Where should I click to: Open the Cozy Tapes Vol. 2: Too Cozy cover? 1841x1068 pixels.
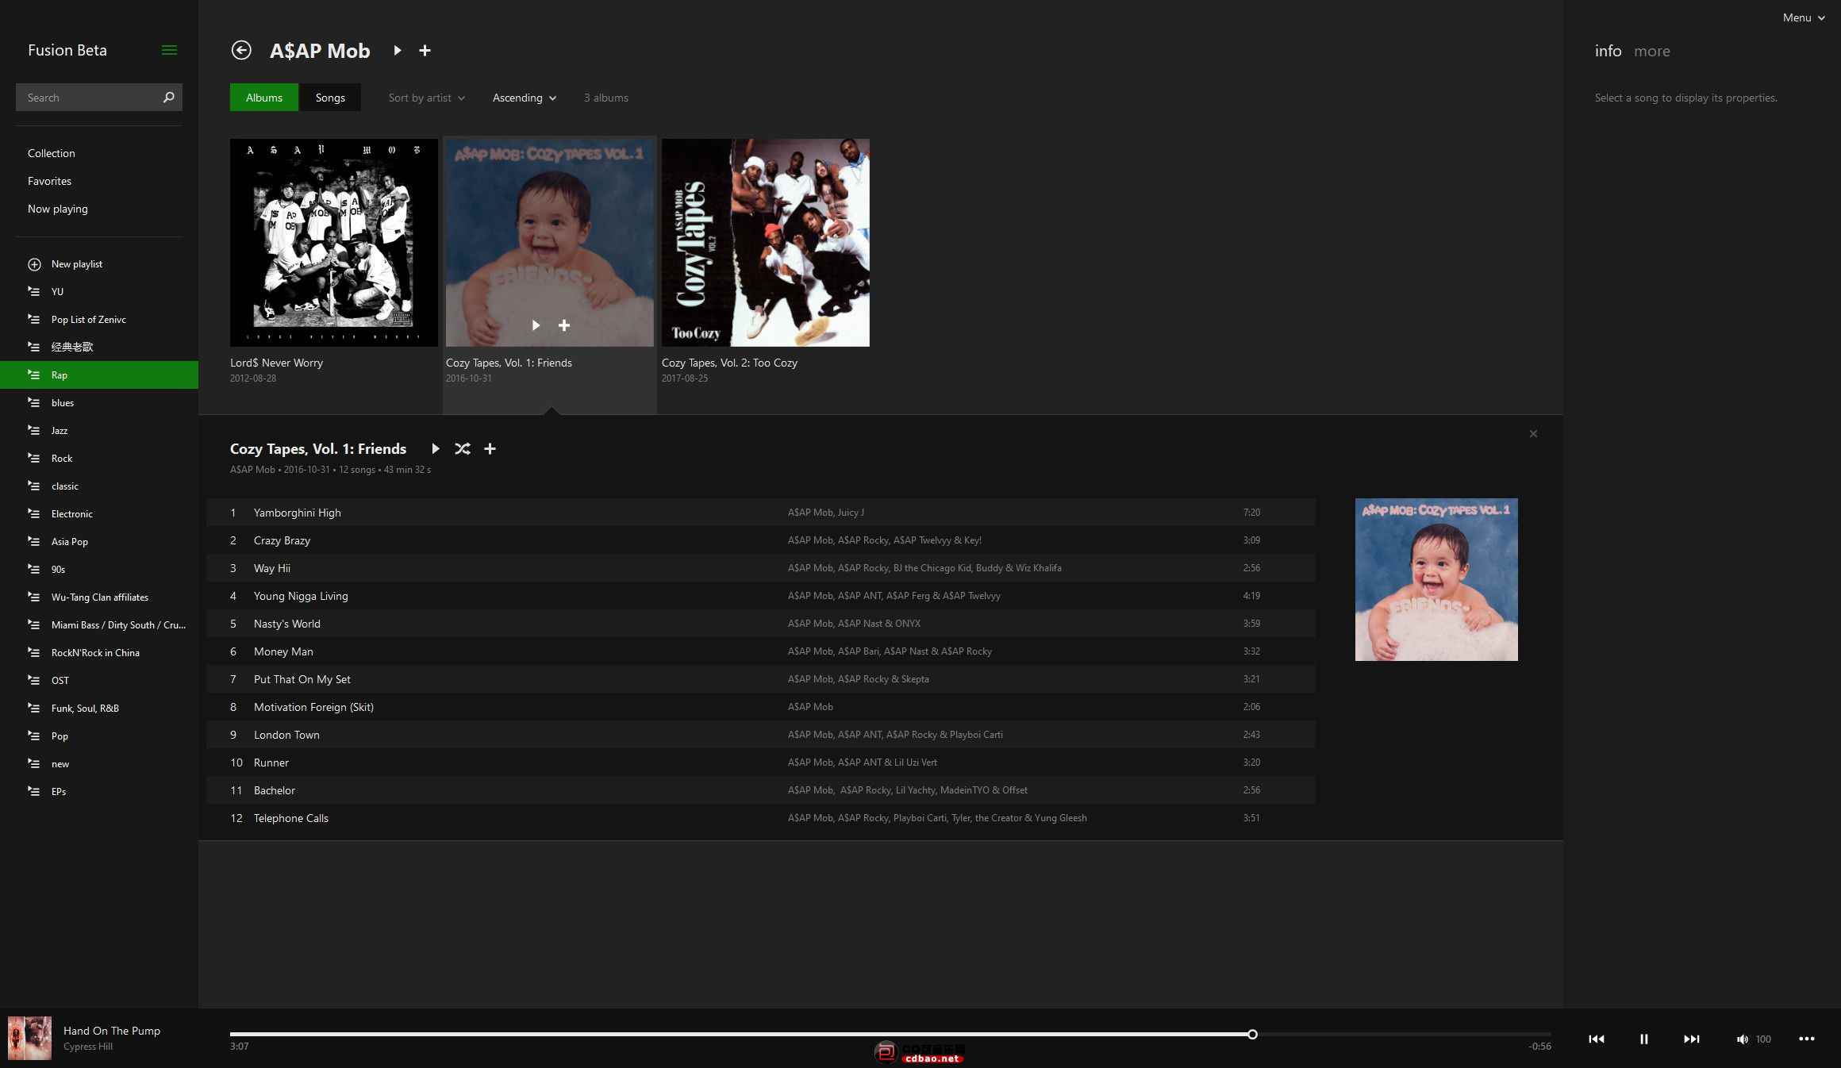click(766, 243)
